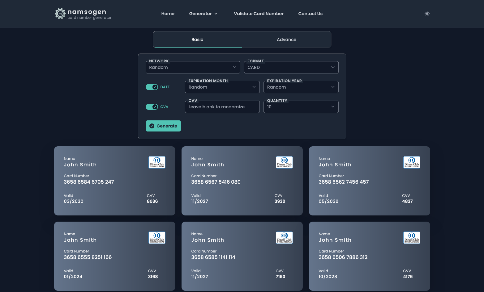The width and height of the screenshot is (484, 292).
Task: Switch to light mode via sun icon
Action: click(x=427, y=13)
